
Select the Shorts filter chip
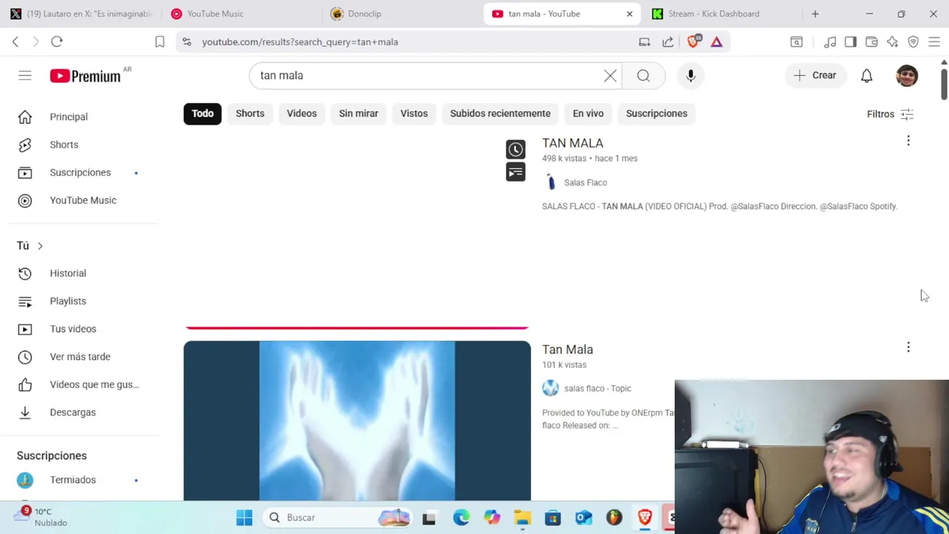[x=250, y=113]
